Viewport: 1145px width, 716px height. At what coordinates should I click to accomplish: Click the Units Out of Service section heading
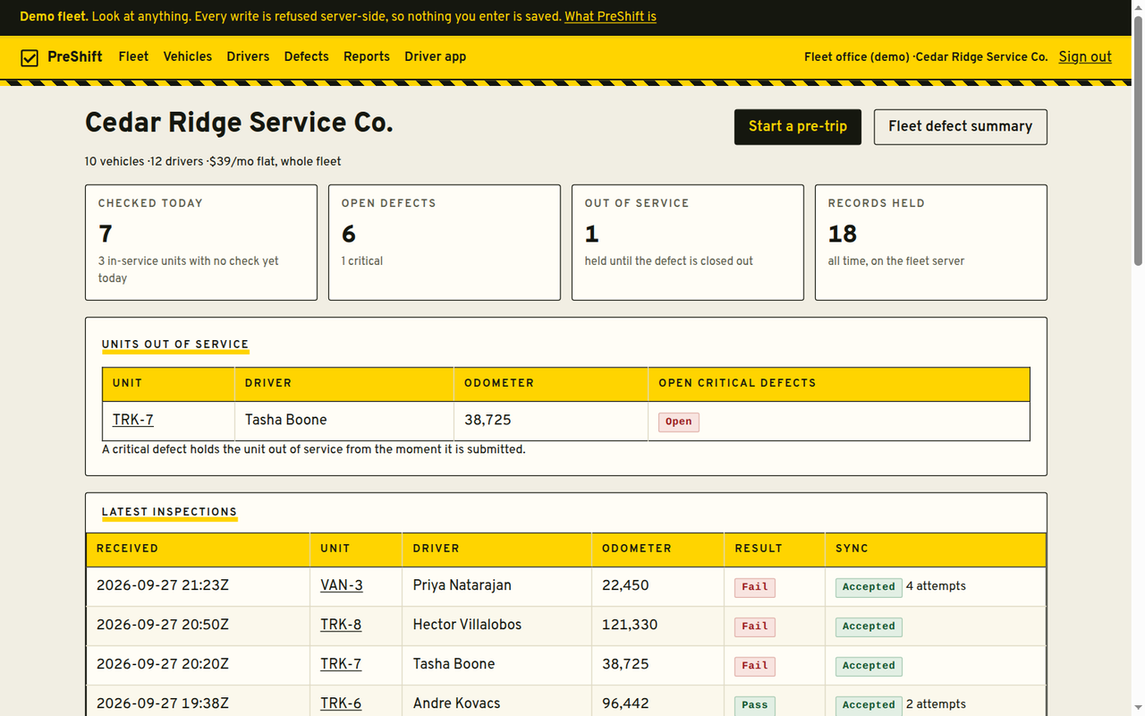click(175, 345)
